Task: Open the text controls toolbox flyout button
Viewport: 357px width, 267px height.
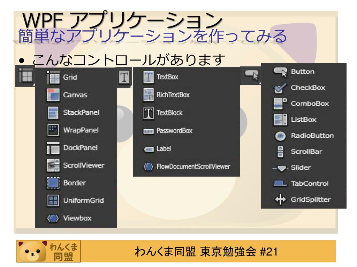Action: pyautogui.click(x=124, y=78)
